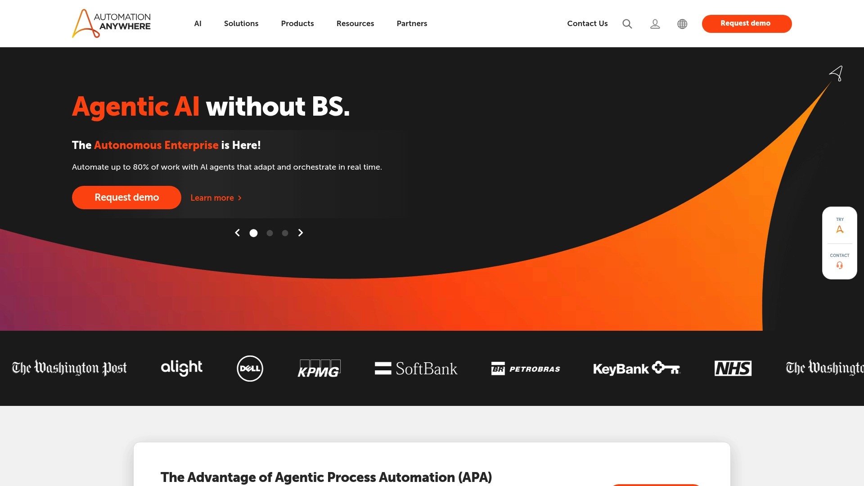The width and height of the screenshot is (864, 486).
Task: Click the Request demo header button
Action: coord(747,23)
